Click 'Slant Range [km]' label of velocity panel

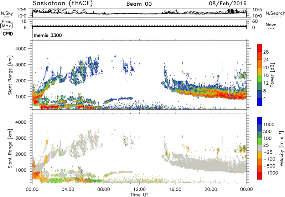10,148
